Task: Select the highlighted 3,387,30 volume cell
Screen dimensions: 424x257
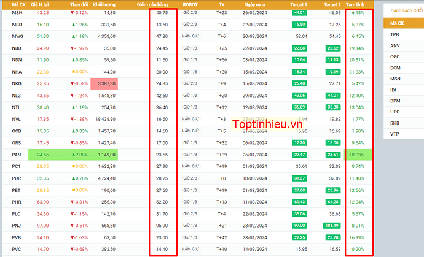Action: (x=104, y=83)
